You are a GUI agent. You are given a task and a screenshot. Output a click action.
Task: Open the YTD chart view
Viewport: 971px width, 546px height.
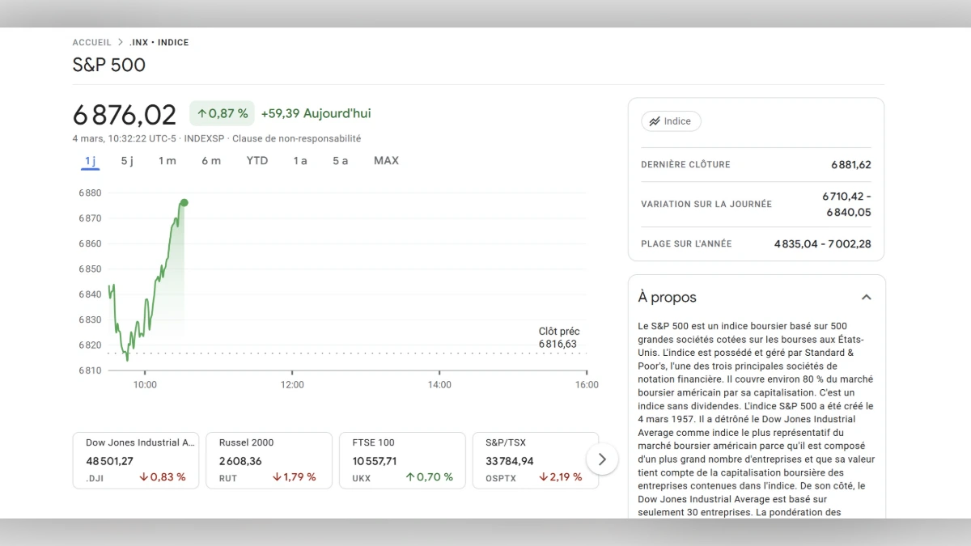pos(257,160)
